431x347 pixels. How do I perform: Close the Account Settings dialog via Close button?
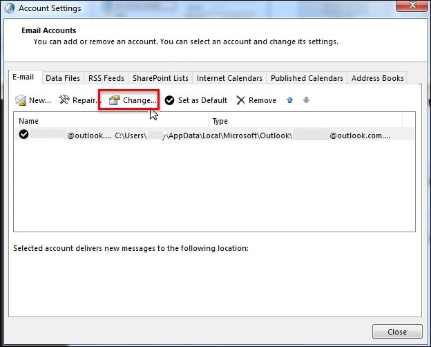397,332
